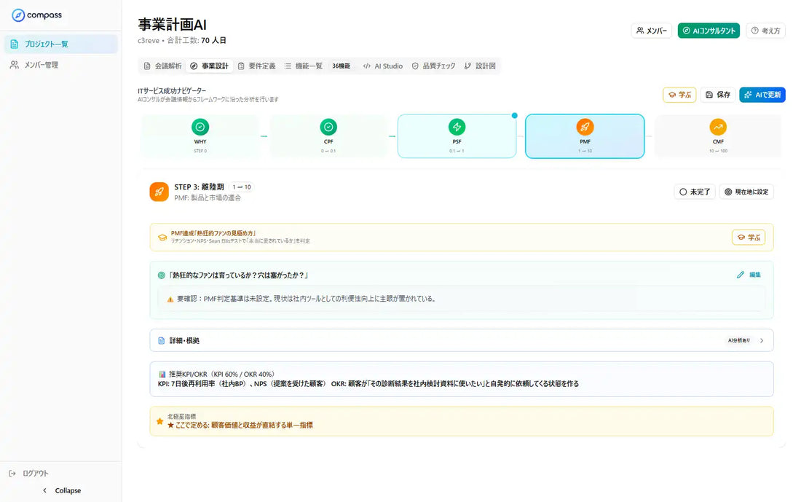
Task: Open the 考え方 help button
Action: (x=765, y=31)
